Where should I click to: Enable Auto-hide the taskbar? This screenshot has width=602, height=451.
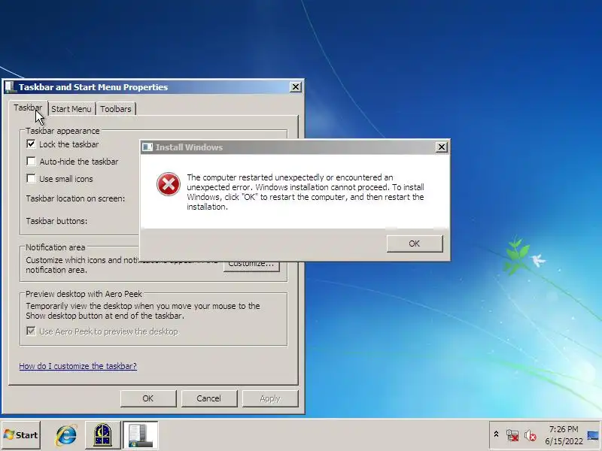(31, 162)
